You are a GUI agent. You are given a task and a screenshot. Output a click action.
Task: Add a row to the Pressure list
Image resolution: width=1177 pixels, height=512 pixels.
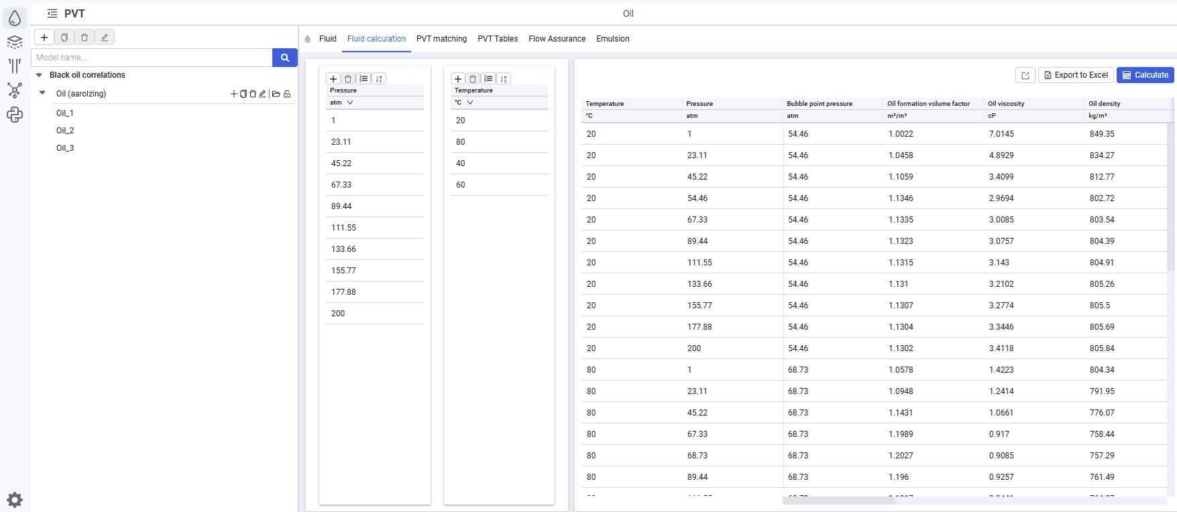333,79
